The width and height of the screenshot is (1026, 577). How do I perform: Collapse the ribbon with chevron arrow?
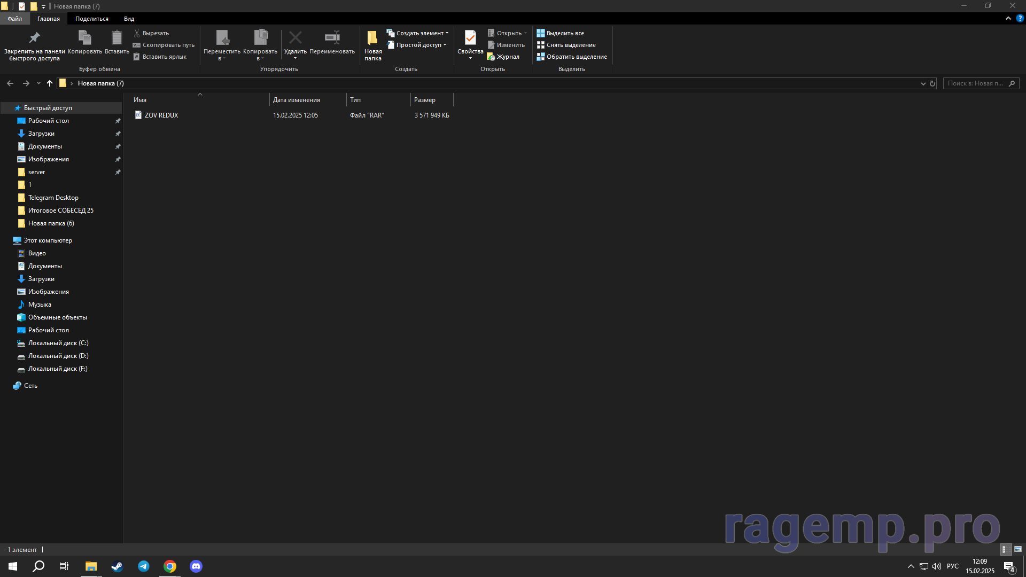1008,18
